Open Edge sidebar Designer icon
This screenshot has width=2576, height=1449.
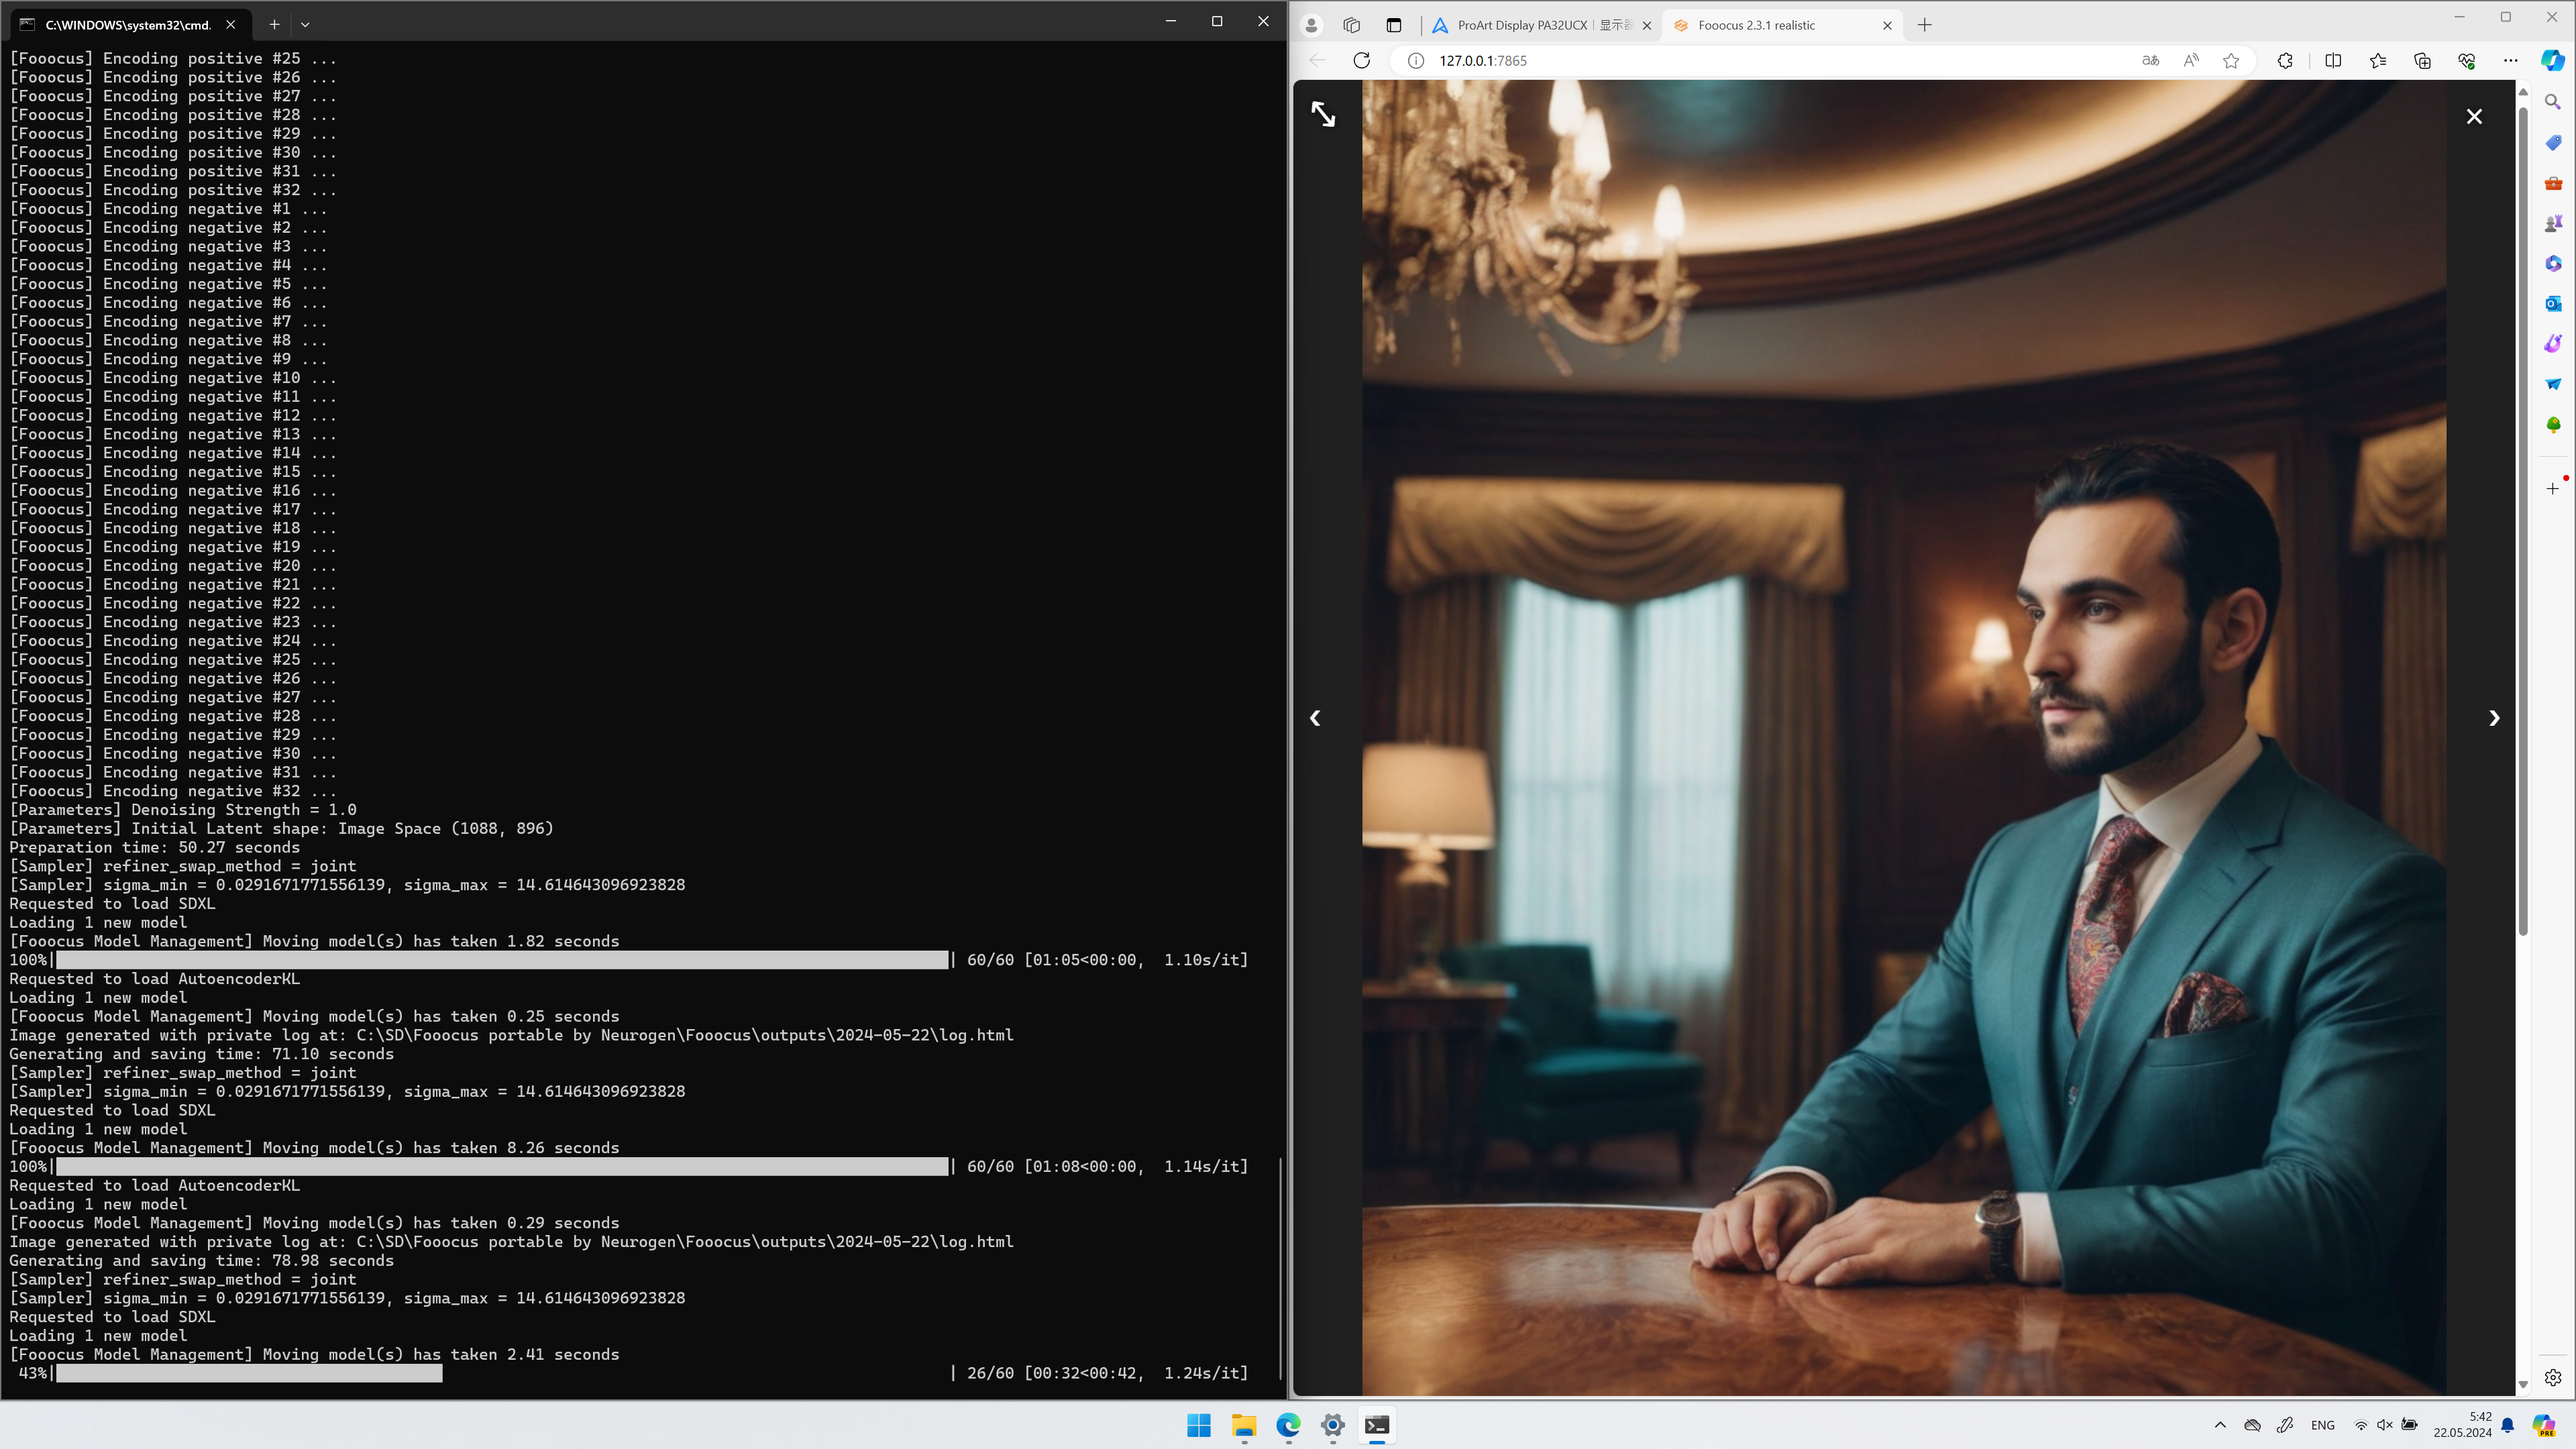[x=2553, y=343]
